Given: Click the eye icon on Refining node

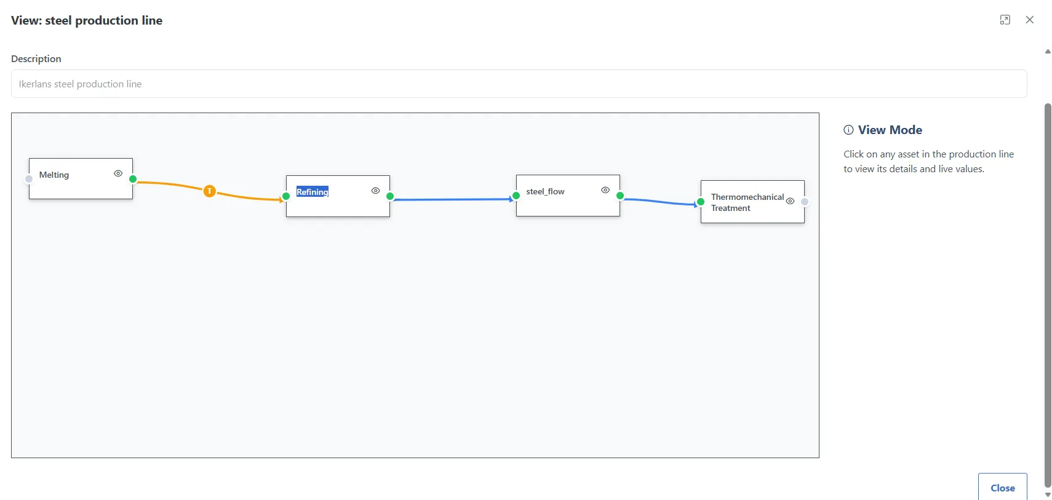Looking at the screenshot, I should click(375, 191).
